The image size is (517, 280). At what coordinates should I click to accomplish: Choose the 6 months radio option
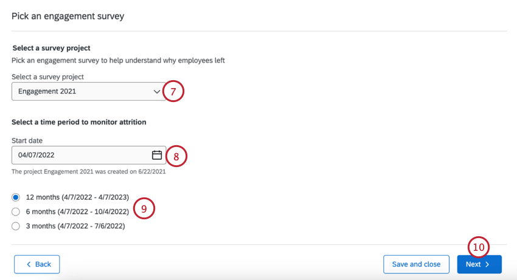[16, 212]
